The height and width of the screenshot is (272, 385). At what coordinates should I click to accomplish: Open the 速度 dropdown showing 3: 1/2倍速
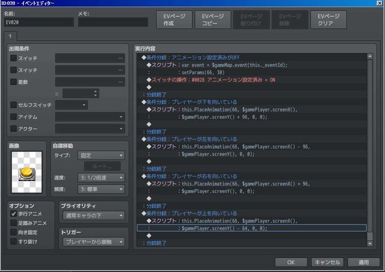pos(101,178)
